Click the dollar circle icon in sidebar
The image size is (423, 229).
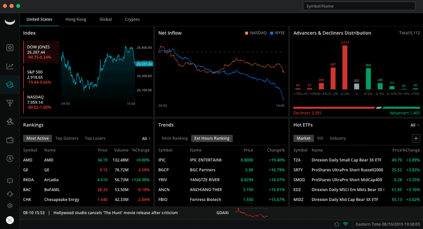tap(10, 159)
